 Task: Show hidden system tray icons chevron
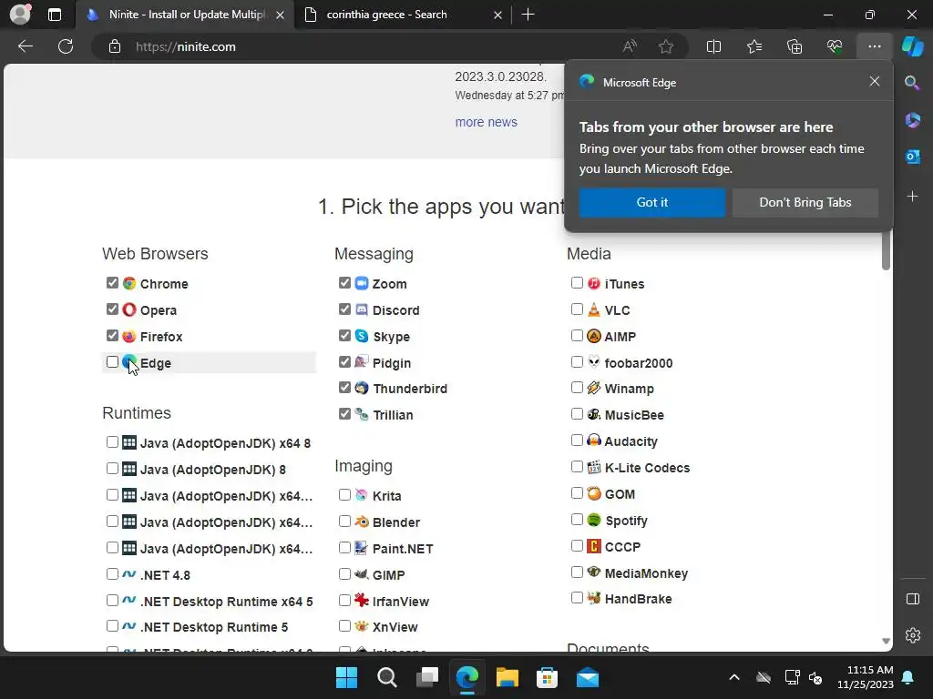734,677
